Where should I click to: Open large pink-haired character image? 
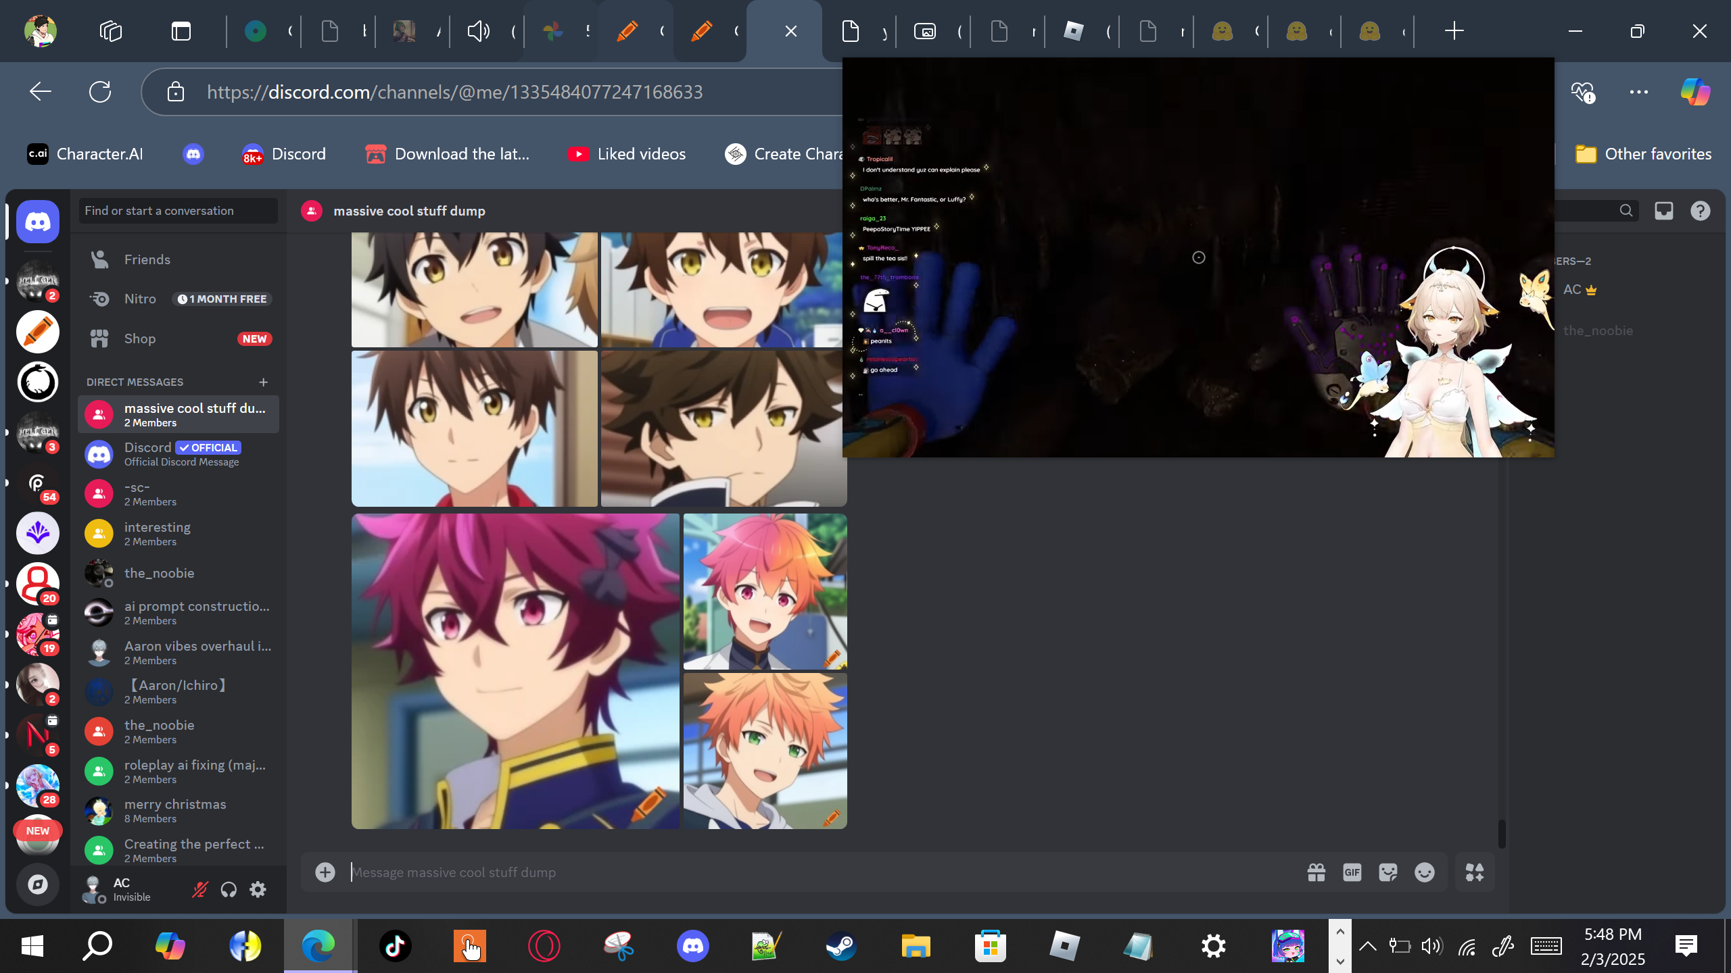coord(515,671)
